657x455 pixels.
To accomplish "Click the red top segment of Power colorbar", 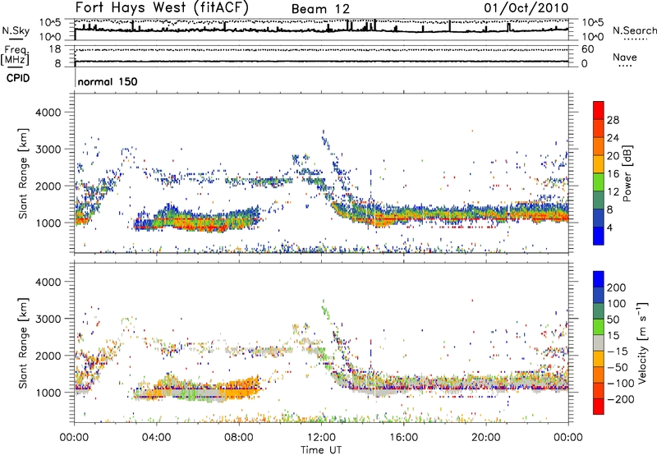I will click(x=599, y=110).
